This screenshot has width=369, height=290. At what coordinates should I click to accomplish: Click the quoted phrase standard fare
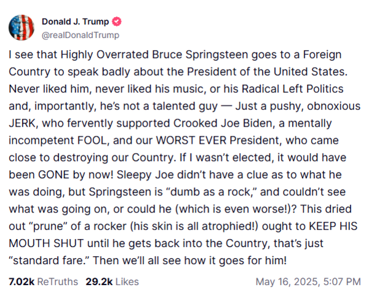coord(49,261)
